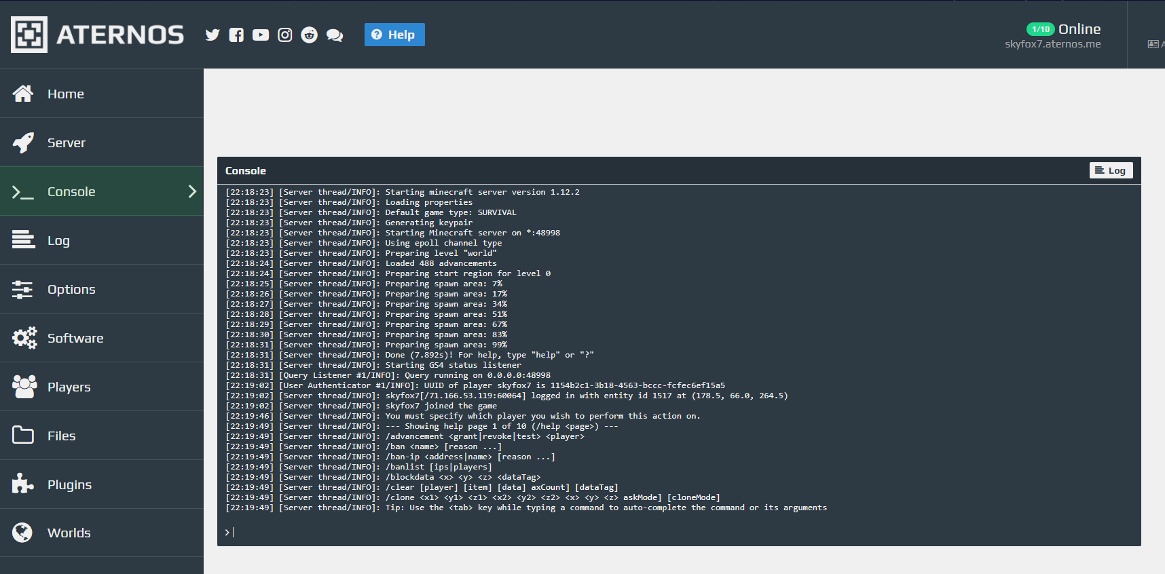
Task: Open the Aternos Instagram page
Action: (285, 35)
